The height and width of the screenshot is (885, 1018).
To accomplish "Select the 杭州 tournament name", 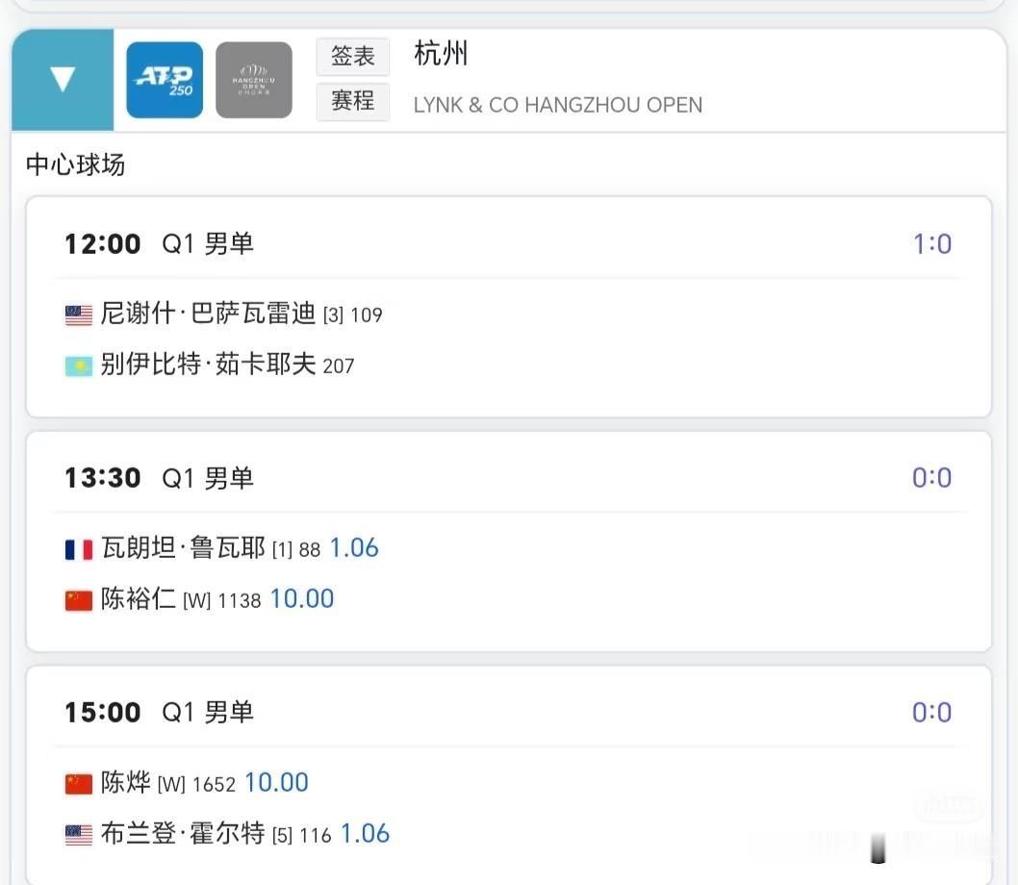I will (x=441, y=53).
